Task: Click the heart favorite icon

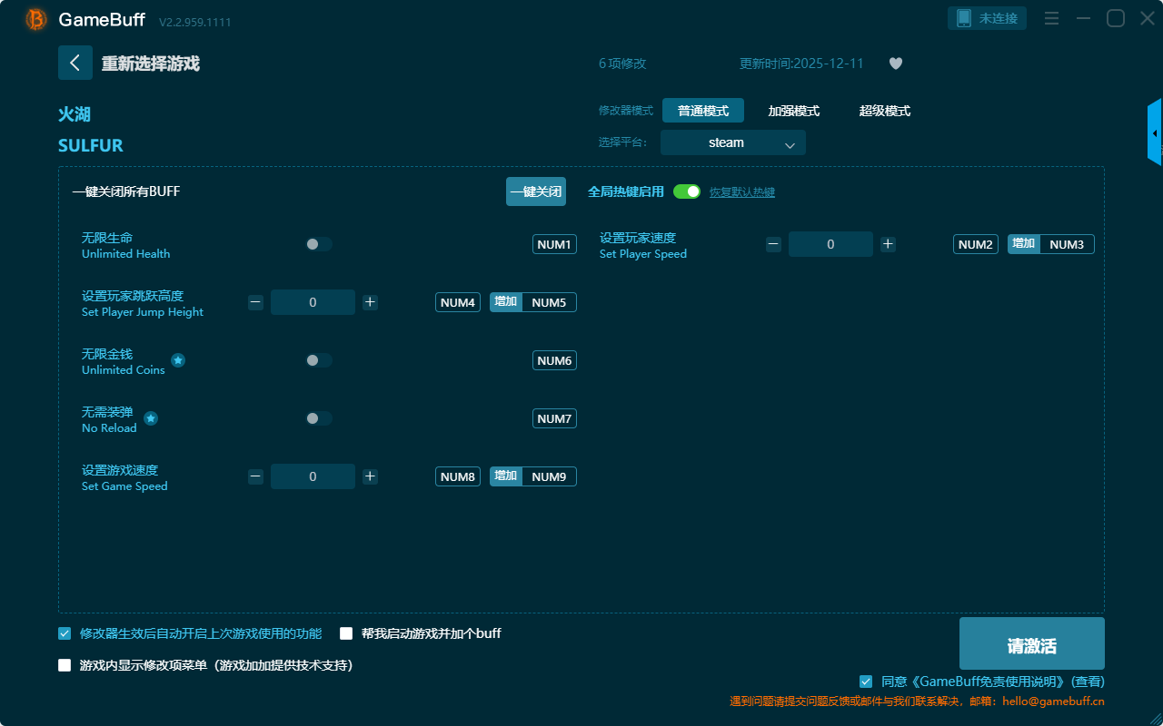Action: (x=895, y=64)
